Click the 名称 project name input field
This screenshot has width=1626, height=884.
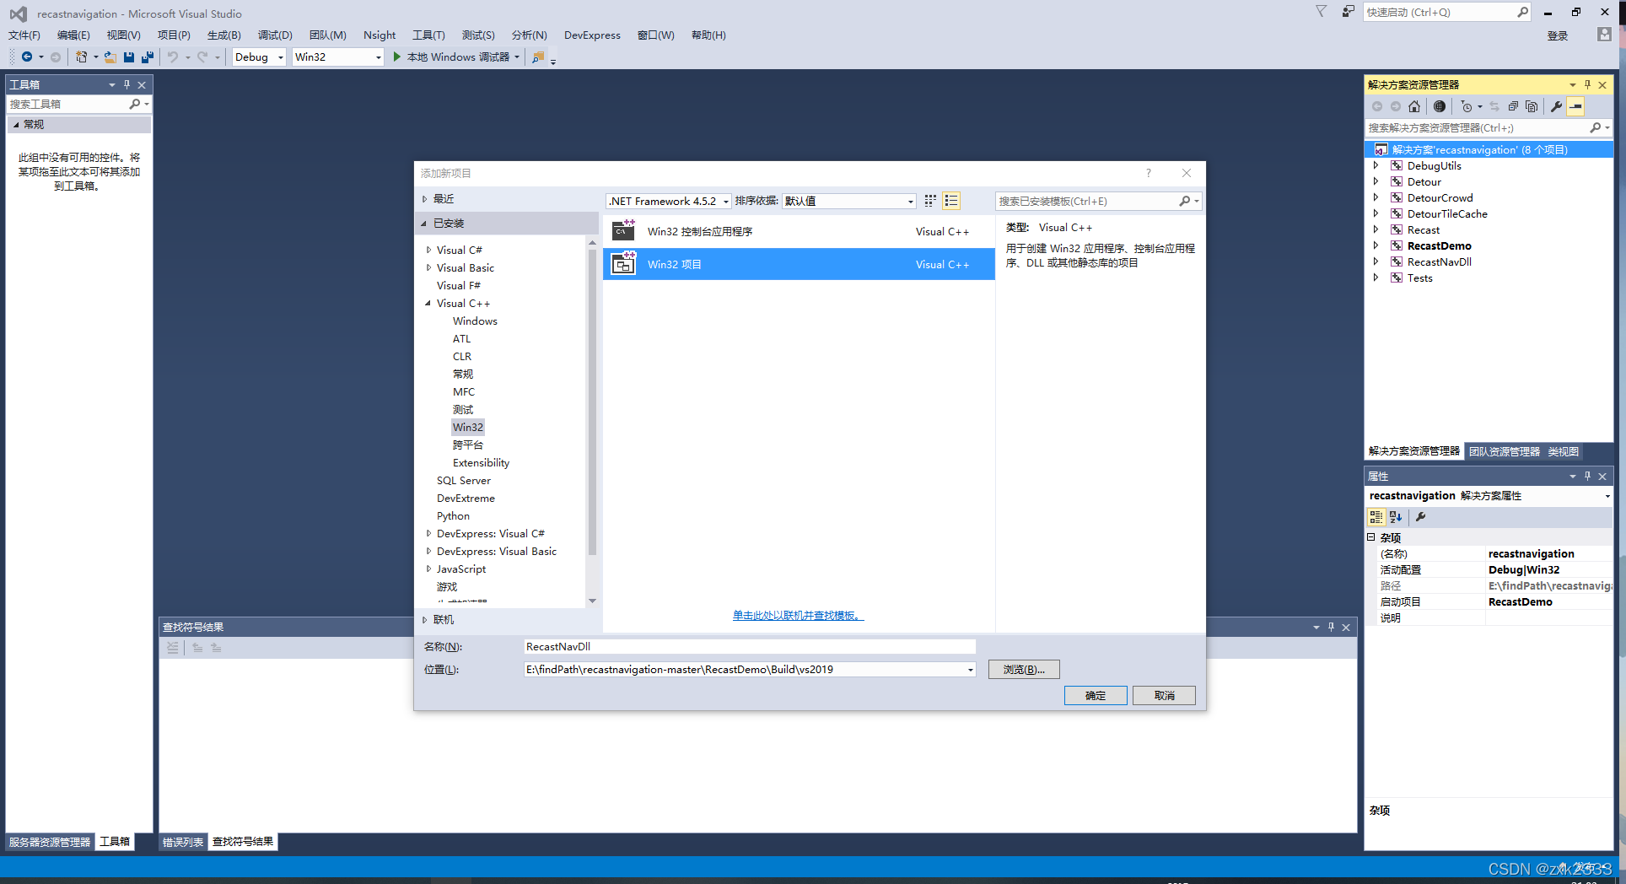(749, 646)
